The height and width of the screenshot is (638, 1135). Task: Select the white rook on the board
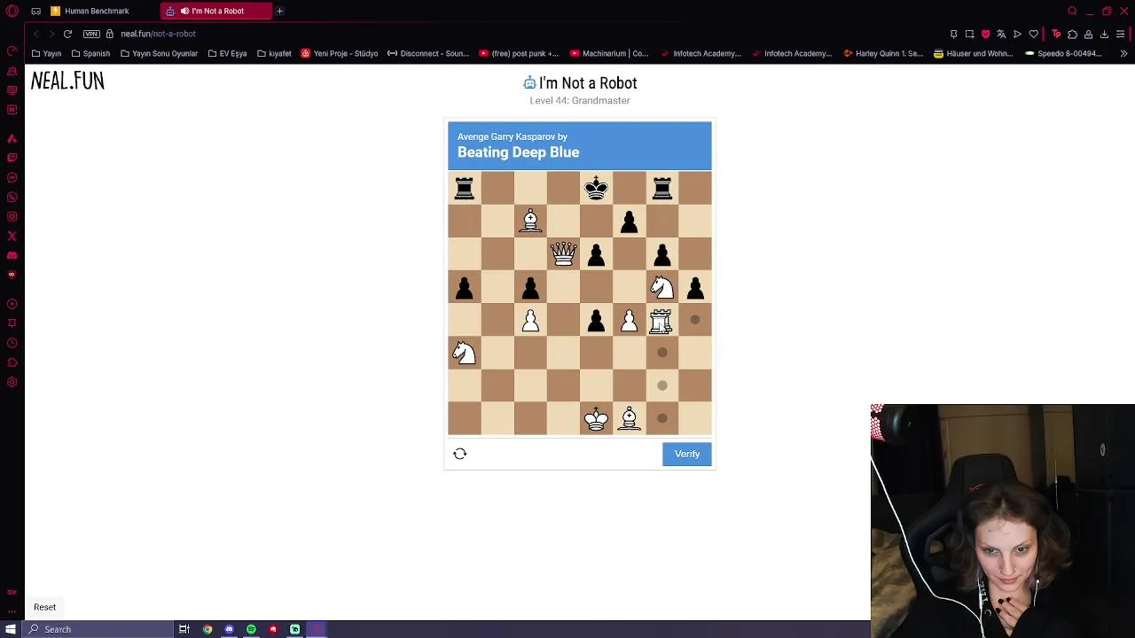point(661,320)
